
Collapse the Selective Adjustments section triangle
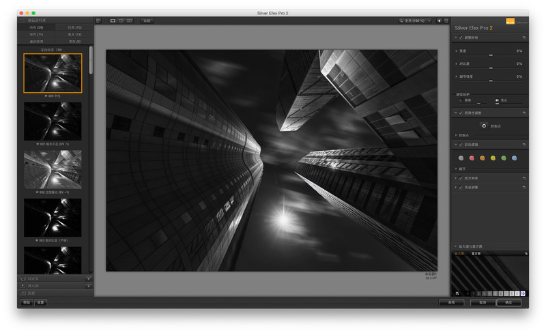click(456, 113)
